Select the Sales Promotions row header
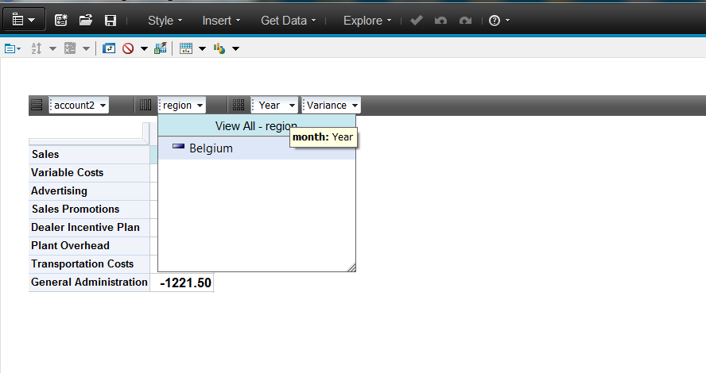Screen dimensions: 706x373 pos(89,210)
